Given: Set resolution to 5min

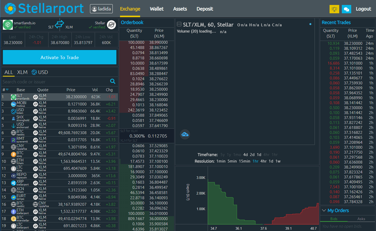Looking at the screenshot, I should coord(232,161).
